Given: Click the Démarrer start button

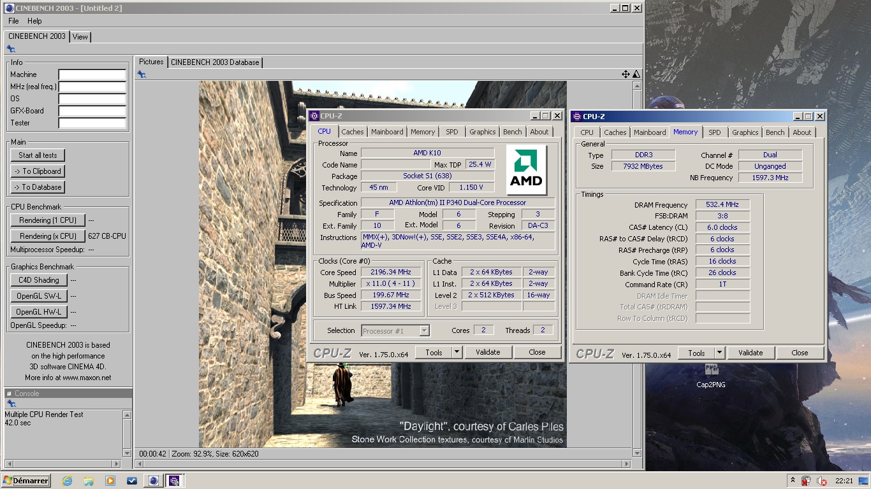Looking at the screenshot, I should [26, 481].
